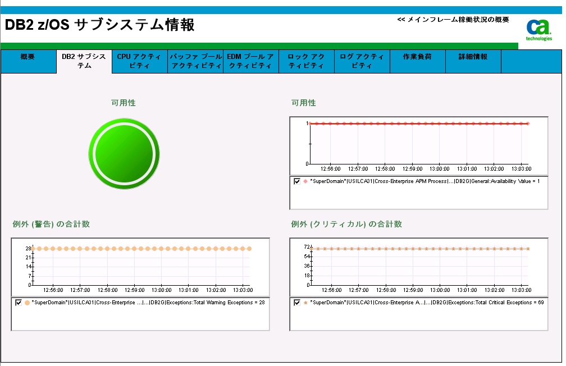This screenshot has height=366, width=566.
Task: Open the 詳細情報 tab
Action: click(472, 61)
